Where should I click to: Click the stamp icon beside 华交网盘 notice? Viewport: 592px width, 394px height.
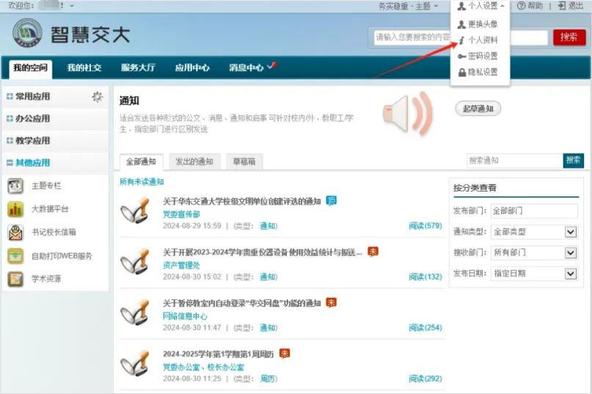135,312
